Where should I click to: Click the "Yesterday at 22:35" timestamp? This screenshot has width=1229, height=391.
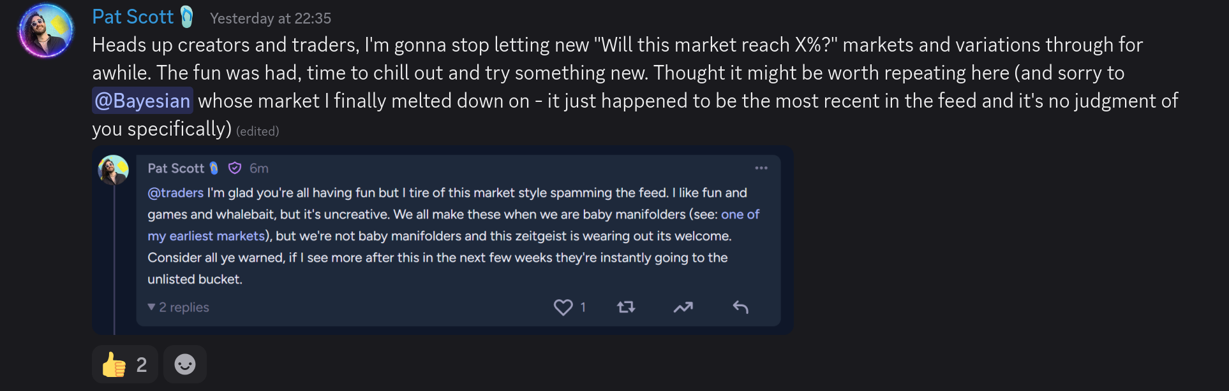(271, 18)
